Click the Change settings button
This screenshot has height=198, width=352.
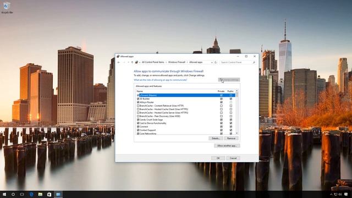click(x=229, y=80)
